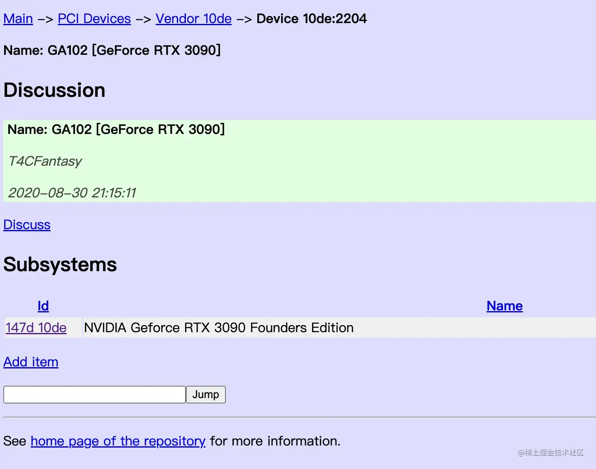Sort the subsystems table by Name

click(x=504, y=306)
